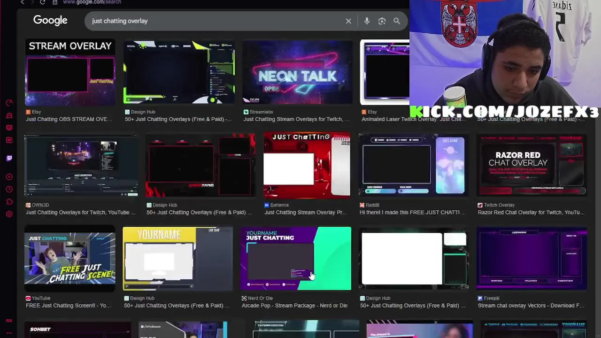Click the Etsy favicon under Stream Overlay image
The width and height of the screenshot is (601, 338).
(28, 112)
